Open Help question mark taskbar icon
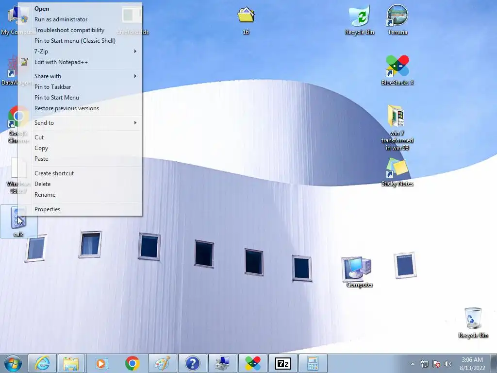 [x=192, y=363]
